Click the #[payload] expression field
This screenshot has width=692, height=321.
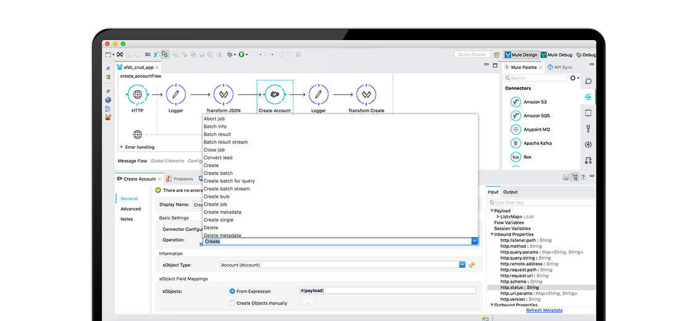click(x=387, y=291)
